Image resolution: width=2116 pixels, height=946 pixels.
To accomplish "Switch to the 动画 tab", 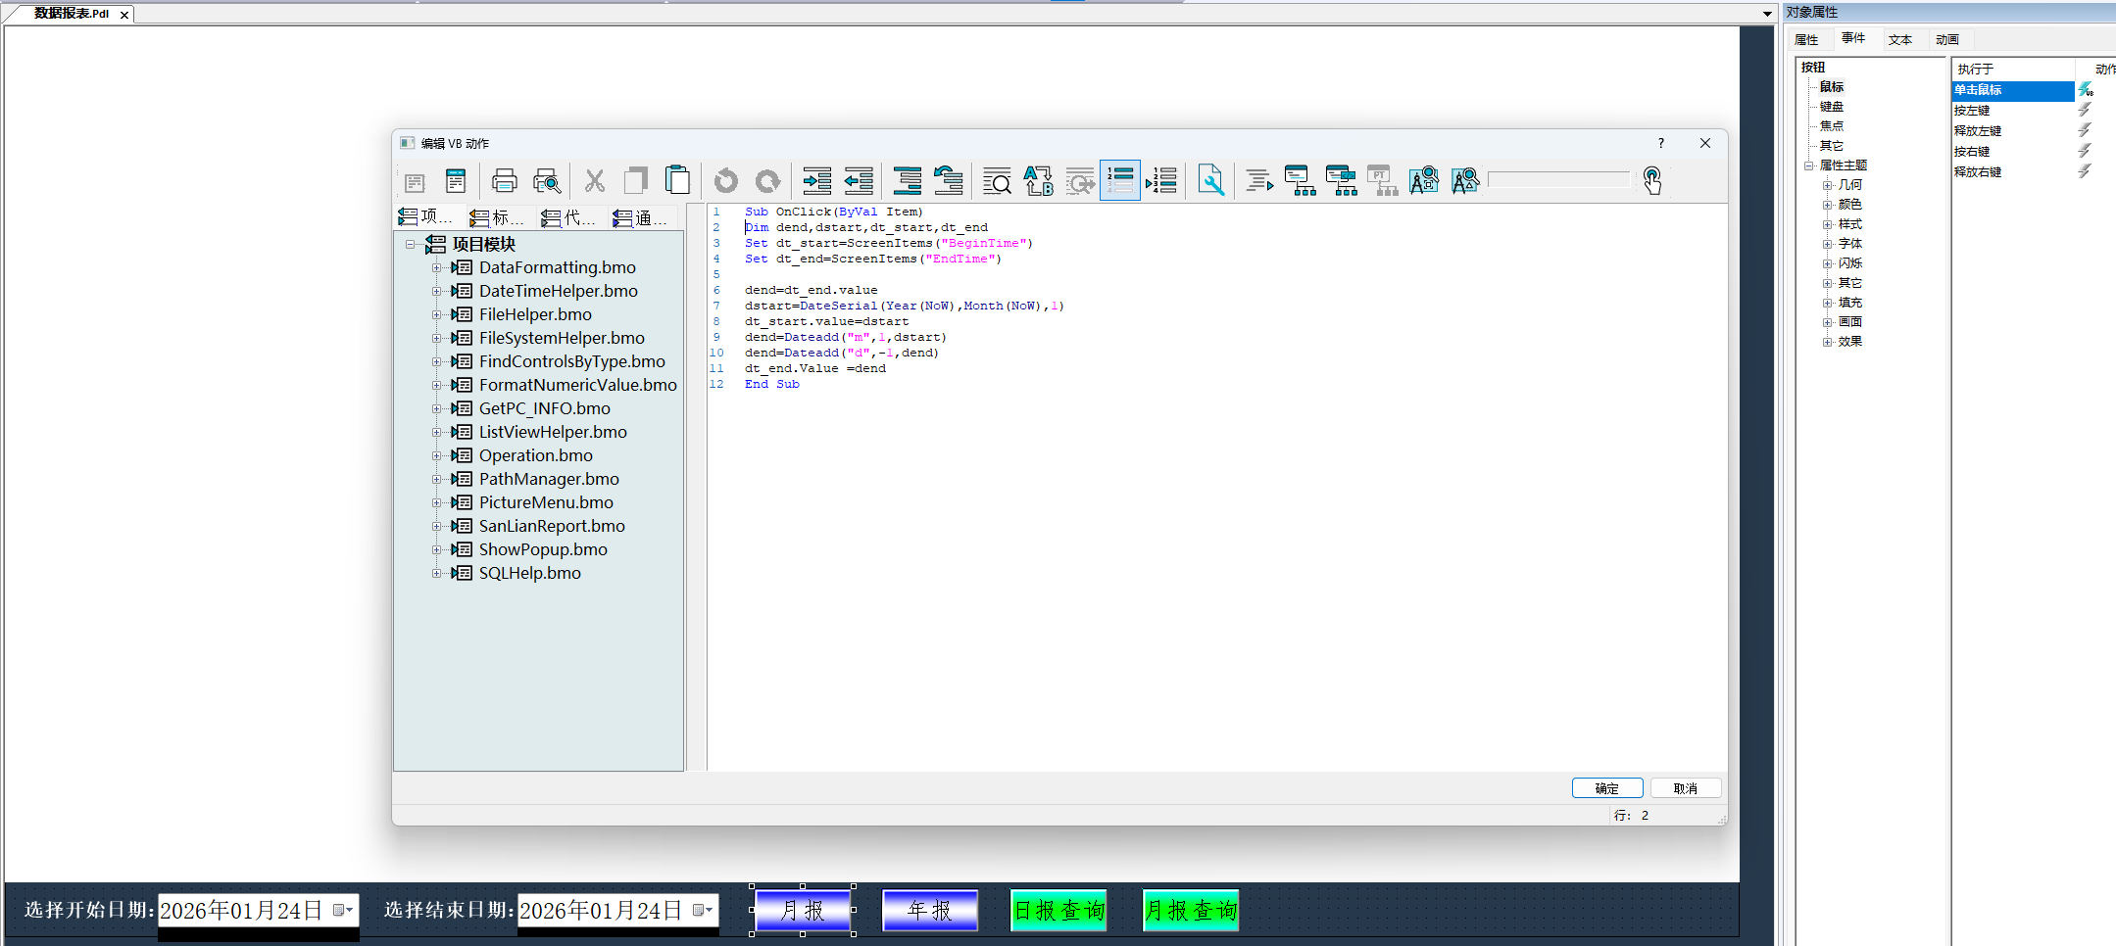I will click(1946, 39).
